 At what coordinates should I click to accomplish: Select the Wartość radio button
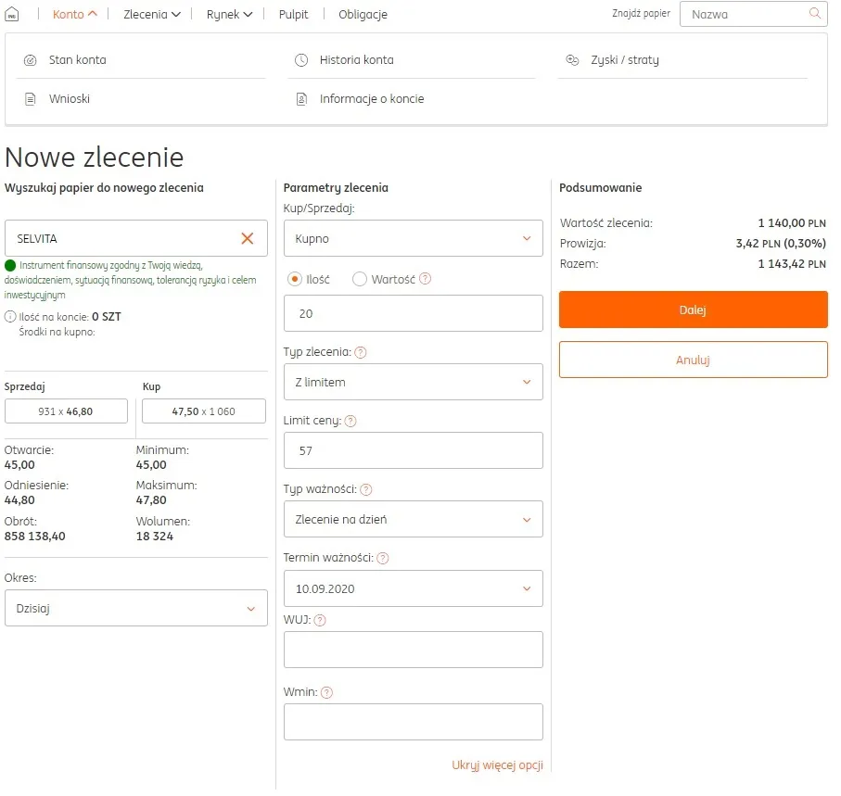(360, 279)
